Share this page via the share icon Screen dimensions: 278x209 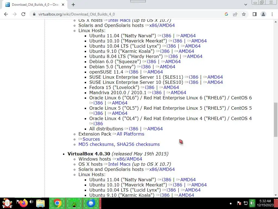235,14
